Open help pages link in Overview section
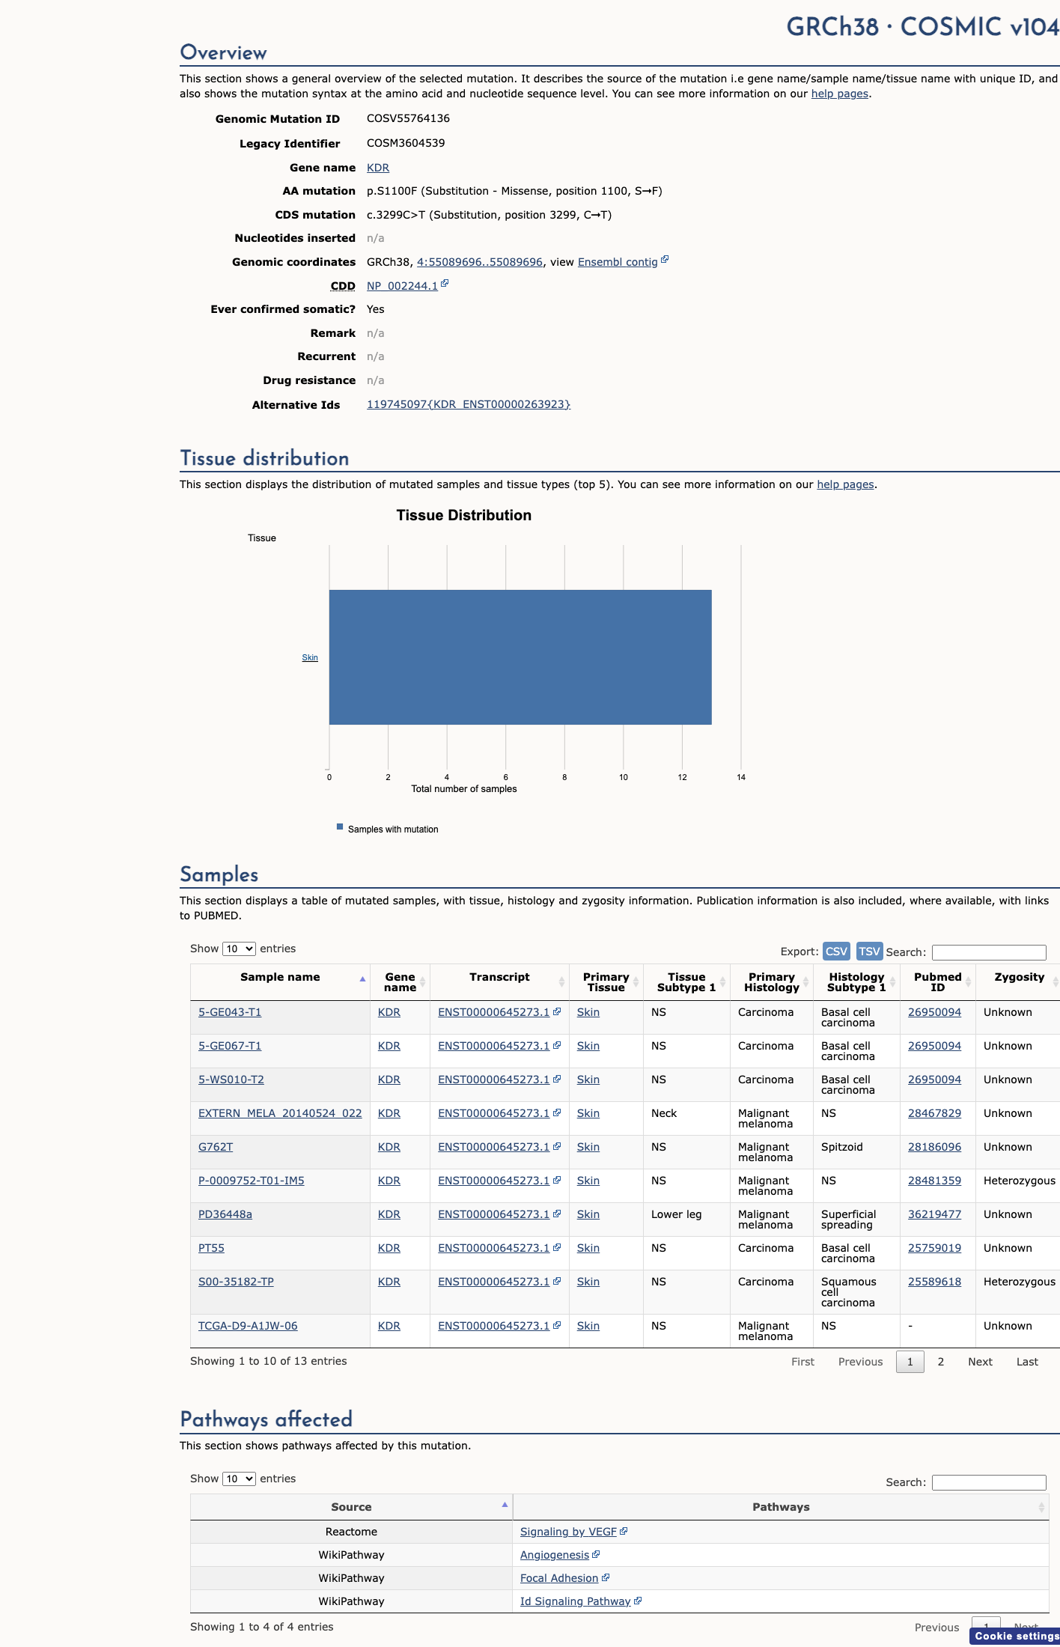1060x1647 pixels. (x=840, y=94)
